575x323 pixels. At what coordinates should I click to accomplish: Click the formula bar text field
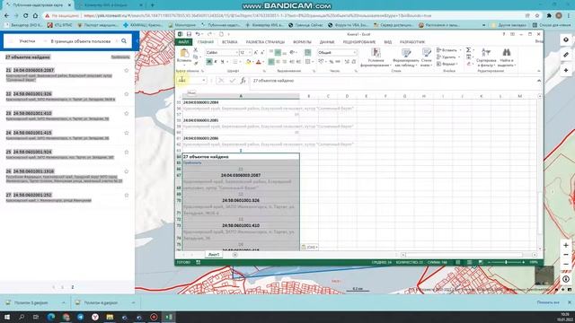(x=393, y=81)
